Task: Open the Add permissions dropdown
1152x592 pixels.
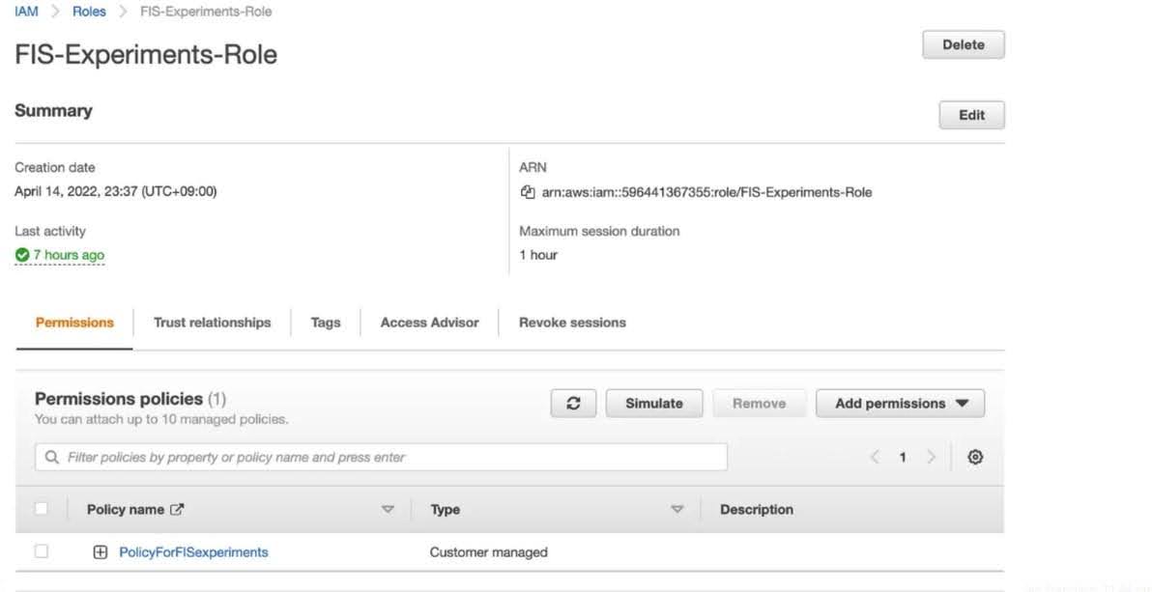Action: pyautogui.click(x=899, y=403)
